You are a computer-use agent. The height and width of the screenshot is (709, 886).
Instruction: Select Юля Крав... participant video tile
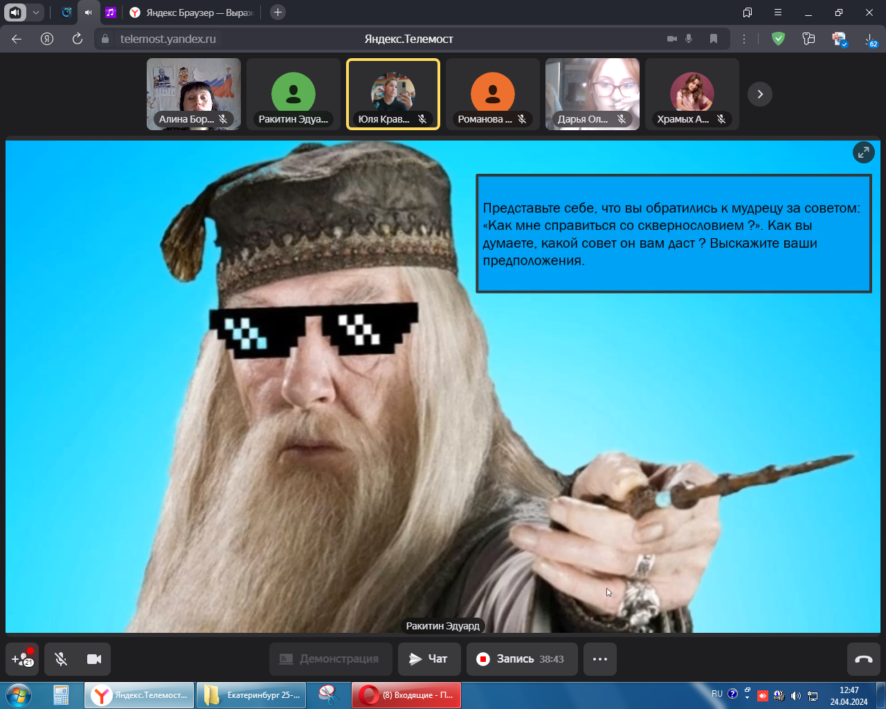tap(393, 94)
